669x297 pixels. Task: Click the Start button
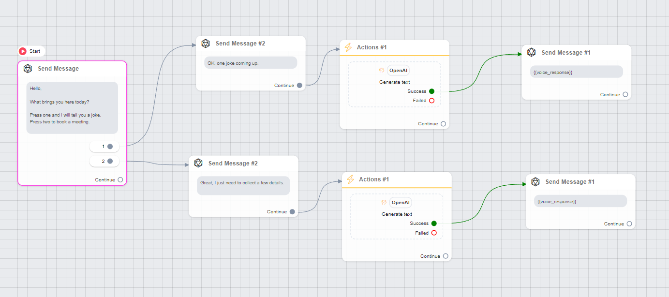(31, 51)
